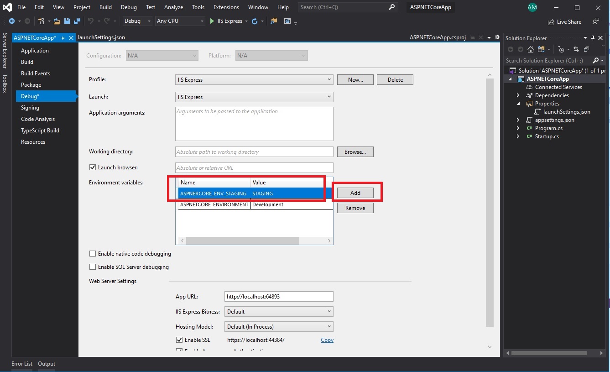Click the Delete profile button

[x=395, y=80]
